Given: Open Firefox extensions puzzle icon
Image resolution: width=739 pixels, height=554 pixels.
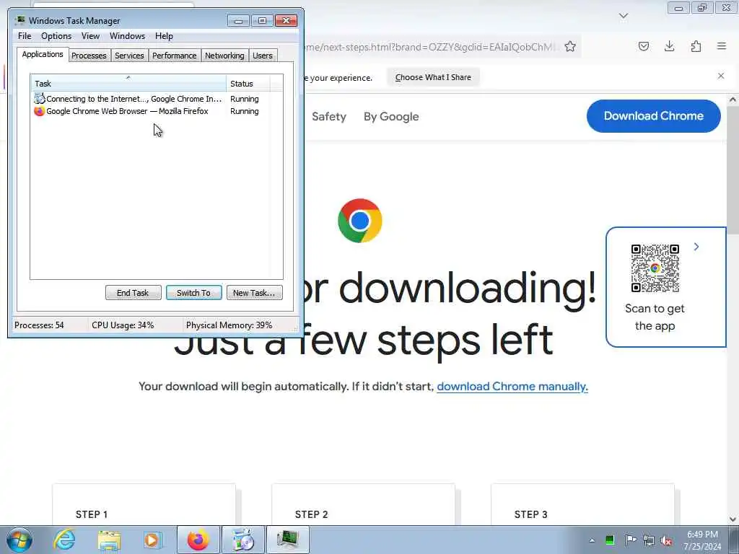Looking at the screenshot, I should click(696, 46).
